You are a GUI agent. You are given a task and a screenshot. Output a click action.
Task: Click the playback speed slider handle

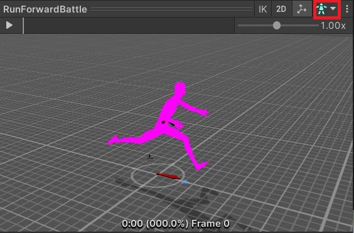[x=277, y=26]
